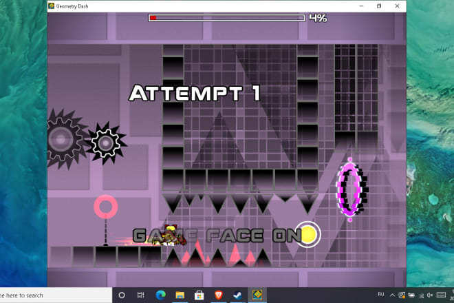This screenshot has height=303, width=454.
Task: Click the pink jump ring orb
Action: pyautogui.click(x=106, y=207)
